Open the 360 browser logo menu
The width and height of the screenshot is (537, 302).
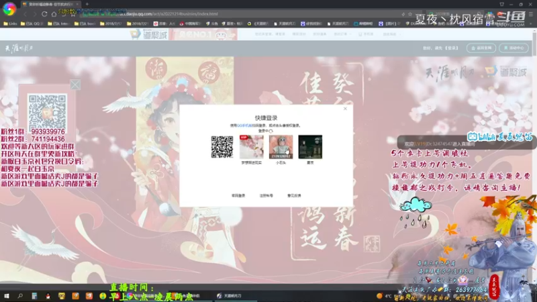(x=9, y=9)
